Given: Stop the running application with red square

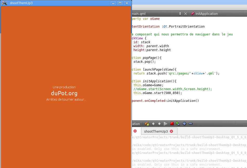Looking at the screenshot, I should (172, 124).
